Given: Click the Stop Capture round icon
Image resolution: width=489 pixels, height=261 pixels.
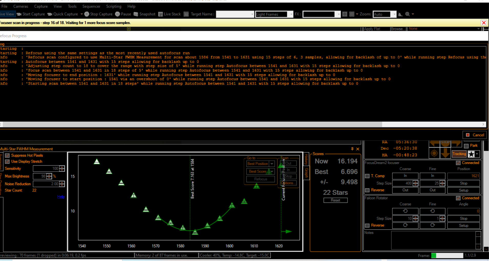Looking at the screenshot, I should [87, 14].
